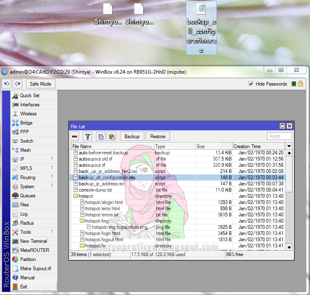
Task: Select backup_all_configuration.rsc desktop icon
Action: 201,28
